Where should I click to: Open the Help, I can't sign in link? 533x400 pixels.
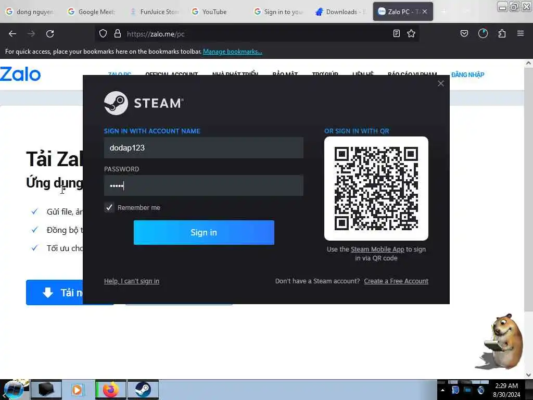[x=132, y=281]
